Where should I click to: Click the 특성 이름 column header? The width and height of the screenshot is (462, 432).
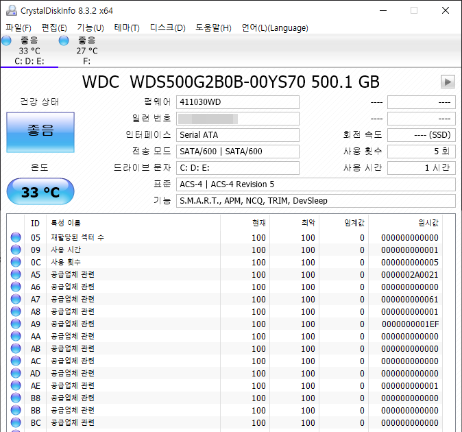(133, 223)
